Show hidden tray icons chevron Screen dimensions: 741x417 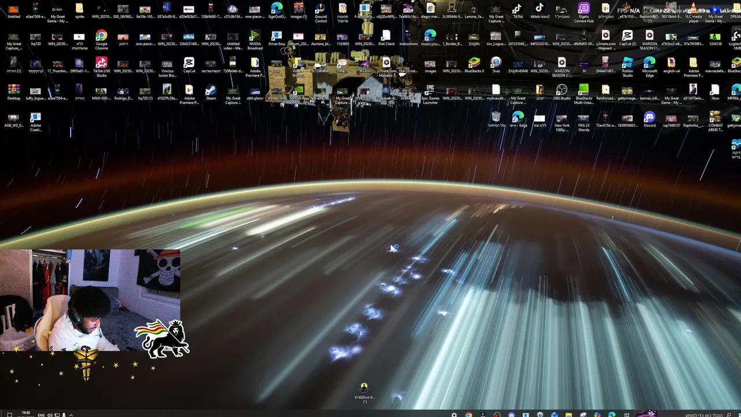[71, 415]
